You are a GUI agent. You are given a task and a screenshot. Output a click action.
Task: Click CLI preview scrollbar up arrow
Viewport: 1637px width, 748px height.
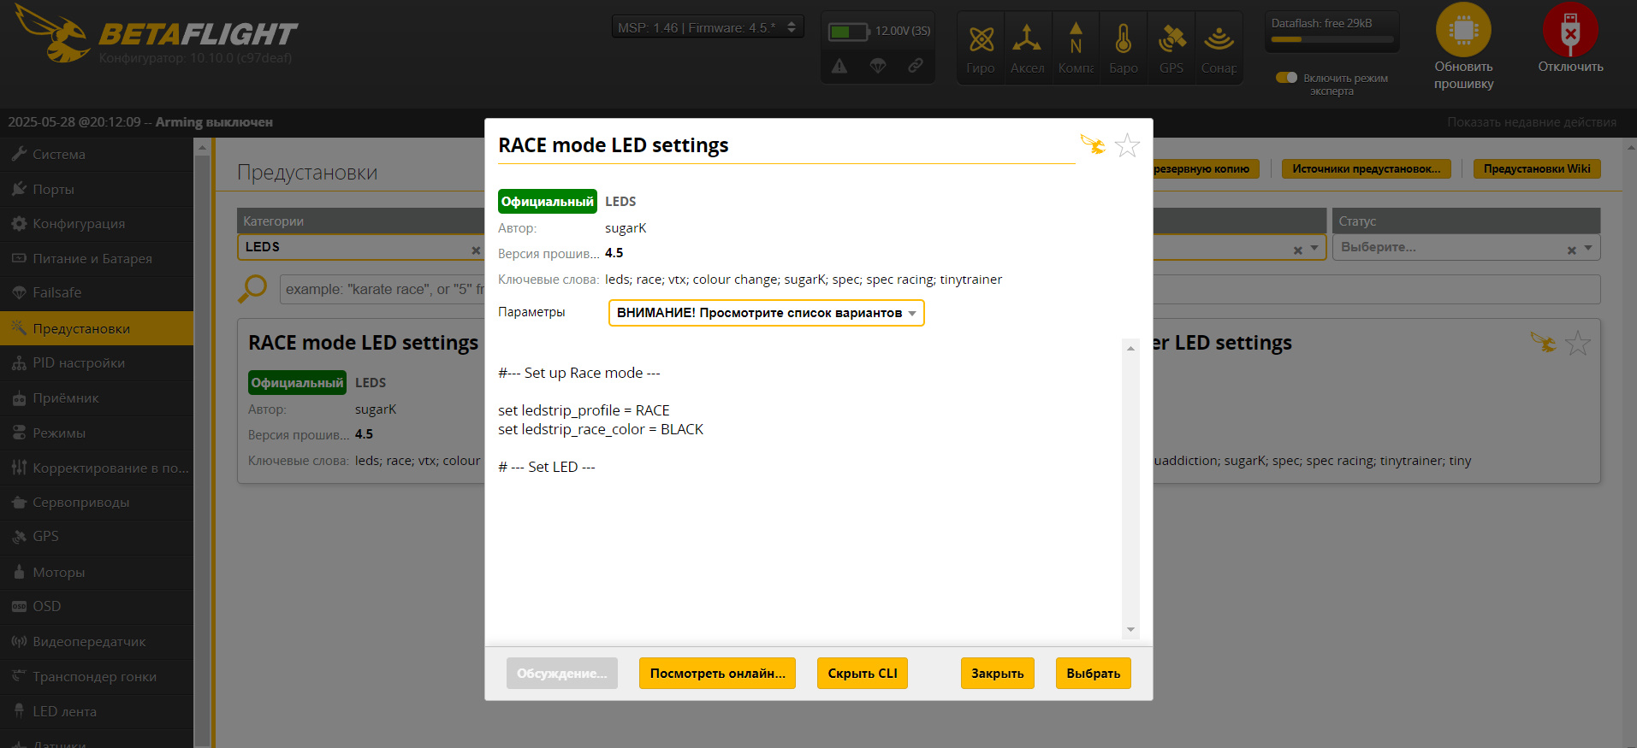pos(1130,348)
